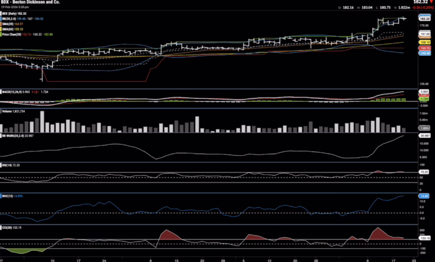Click the blue 149.48 lower band axis tag
Screen dimensions: 435x262
click(x=424, y=53)
